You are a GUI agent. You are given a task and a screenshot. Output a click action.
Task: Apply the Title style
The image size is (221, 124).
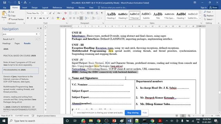[x=158, y=15]
